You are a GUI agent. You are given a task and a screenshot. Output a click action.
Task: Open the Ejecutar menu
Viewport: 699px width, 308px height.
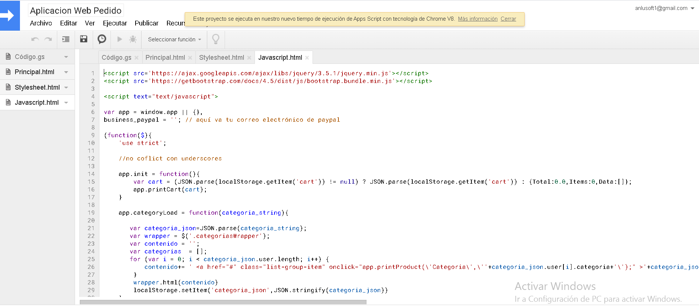pyautogui.click(x=115, y=23)
